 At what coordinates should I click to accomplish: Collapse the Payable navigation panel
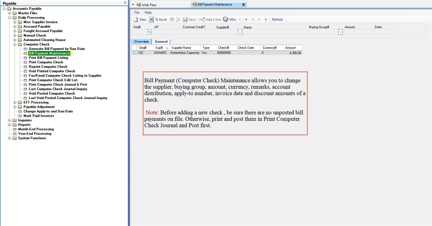point(125,3)
